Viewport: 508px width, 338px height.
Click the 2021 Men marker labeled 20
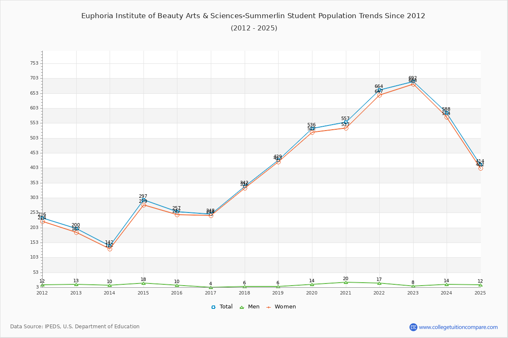pos(346,282)
